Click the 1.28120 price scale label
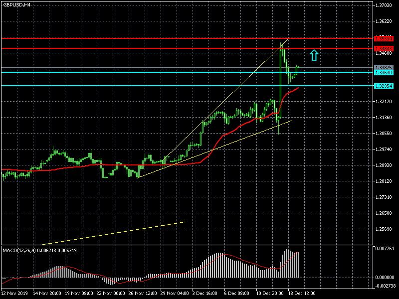 click(384, 181)
